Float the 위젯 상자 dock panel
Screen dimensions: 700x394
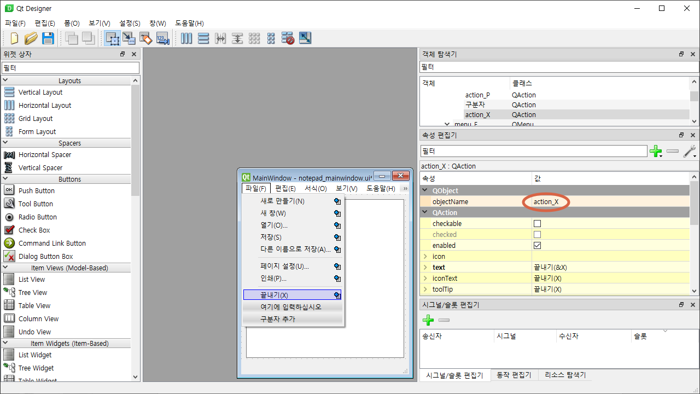coord(122,54)
